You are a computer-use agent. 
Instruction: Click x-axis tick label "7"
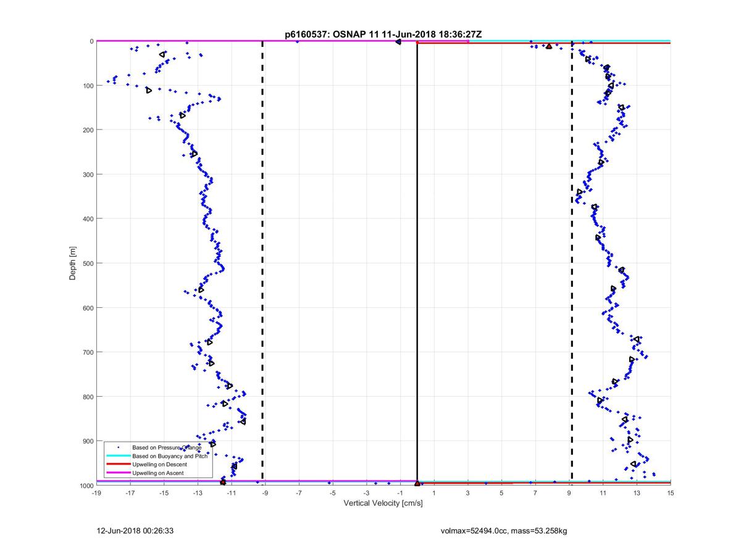[x=535, y=493]
